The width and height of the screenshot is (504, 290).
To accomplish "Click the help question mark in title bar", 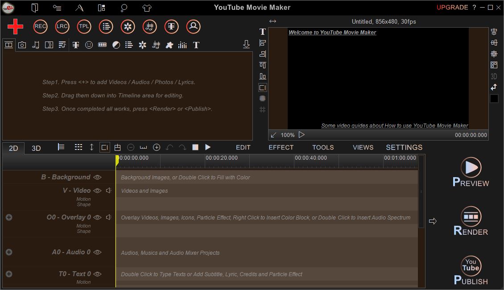I will pyautogui.click(x=474, y=8).
